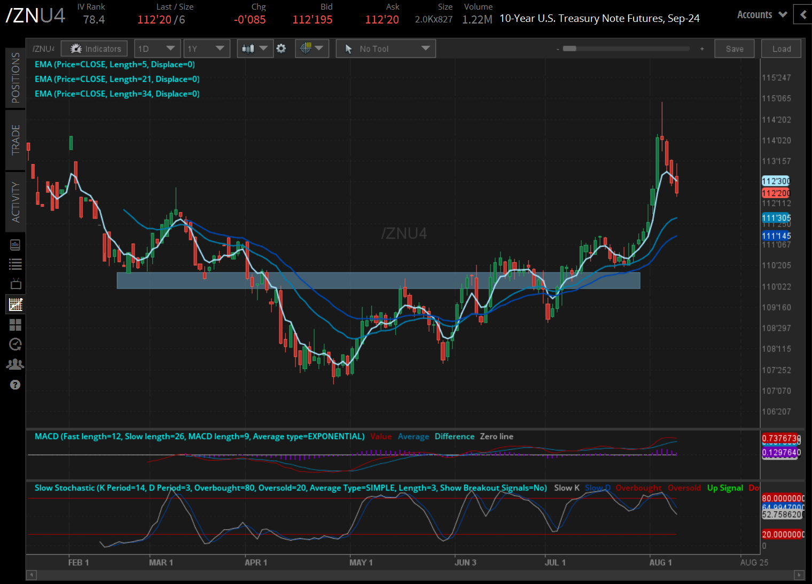Switch to the POSITIONS side tab

[15, 77]
